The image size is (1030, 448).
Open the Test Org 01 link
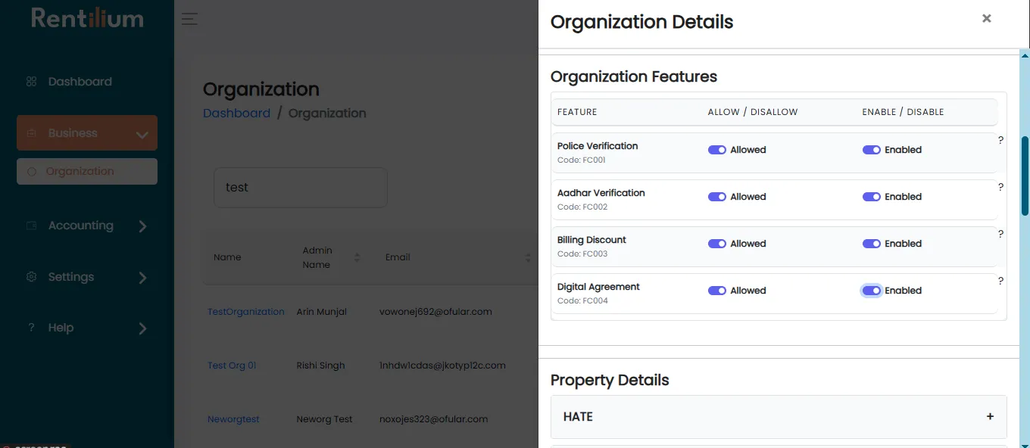pos(232,366)
